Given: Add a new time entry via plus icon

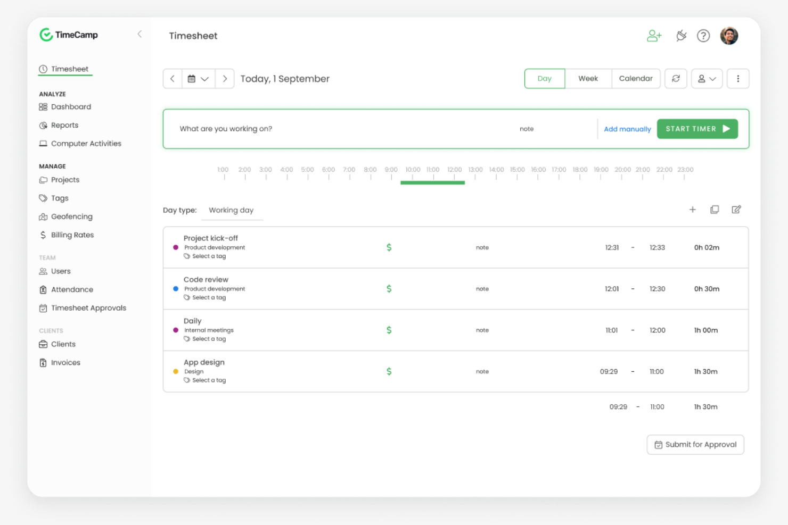Looking at the screenshot, I should [693, 210].
